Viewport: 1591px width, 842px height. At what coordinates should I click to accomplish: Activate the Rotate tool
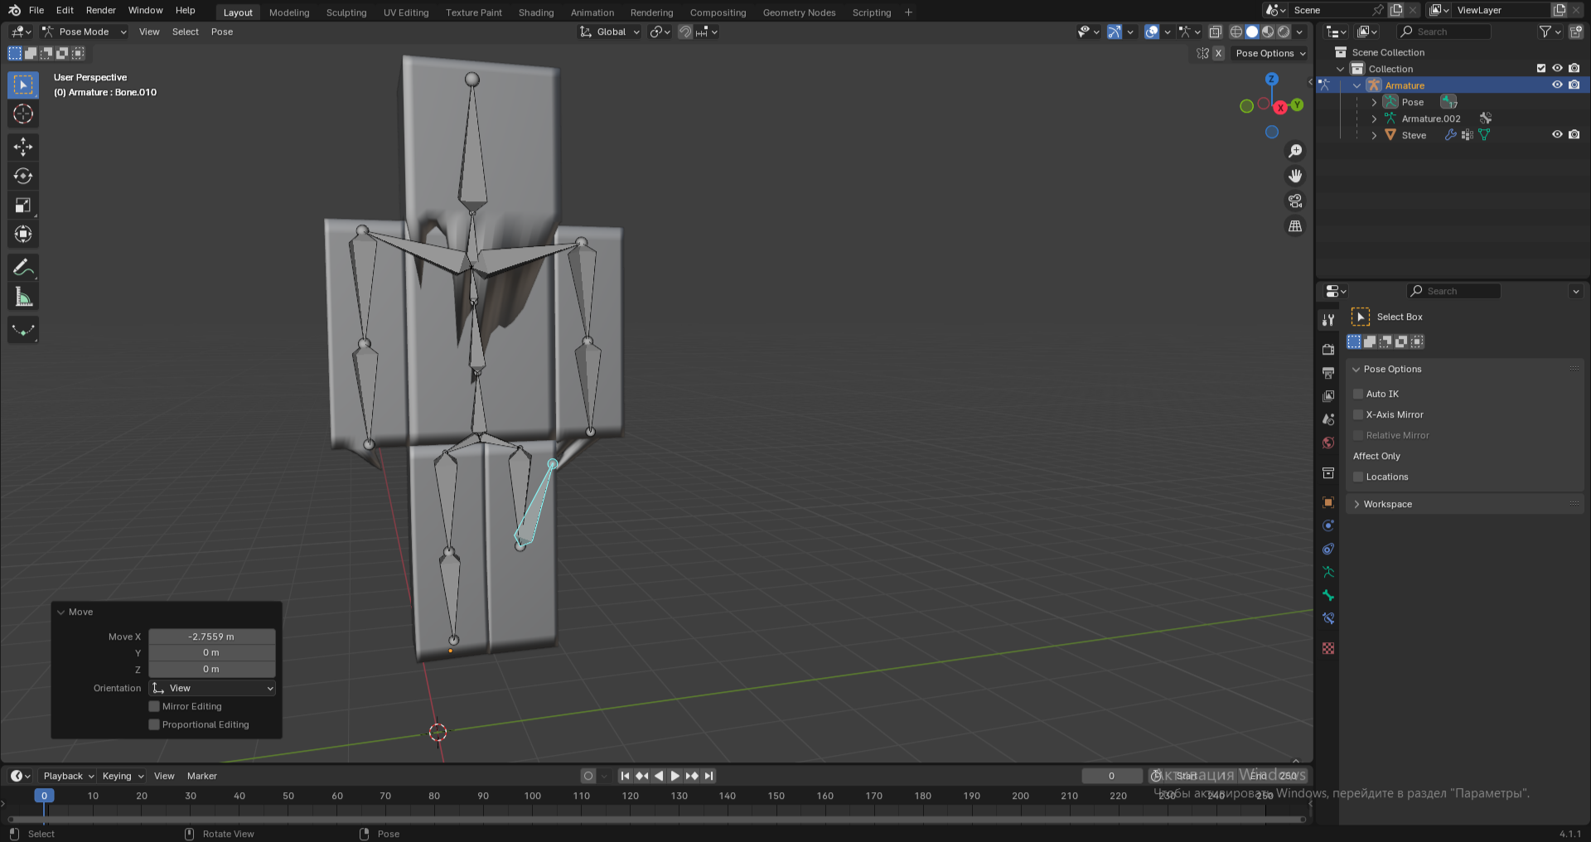[23, 176]
